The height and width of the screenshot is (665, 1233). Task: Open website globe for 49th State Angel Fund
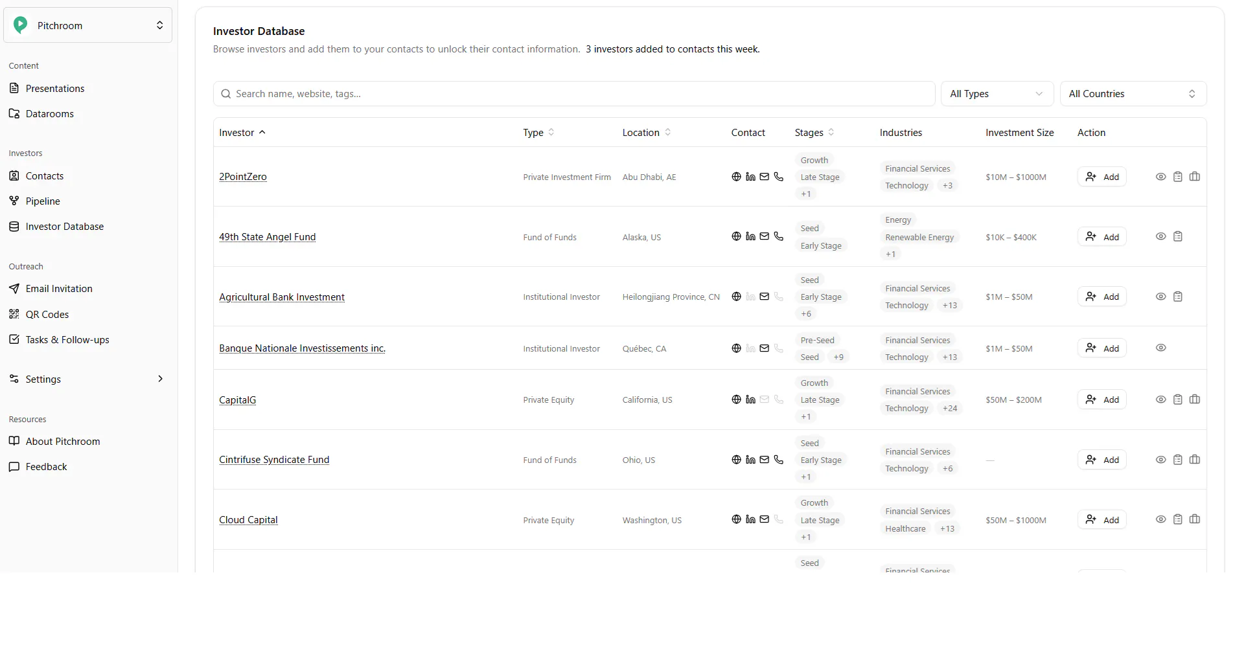[x=736, y=236]
